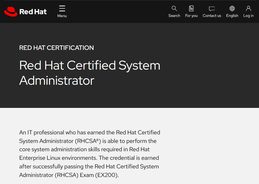Toggle the navigation menu visibility
The width and height of the screenshot is (259, 184).
[62, 11]
